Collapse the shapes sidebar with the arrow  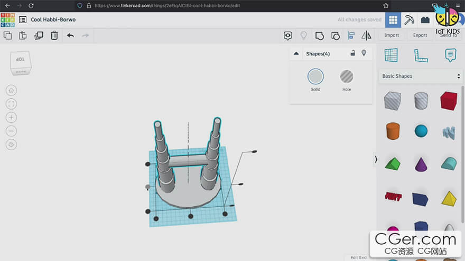pos(376,159)
